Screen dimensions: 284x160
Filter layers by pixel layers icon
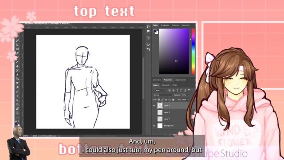[x=170, y=90]
